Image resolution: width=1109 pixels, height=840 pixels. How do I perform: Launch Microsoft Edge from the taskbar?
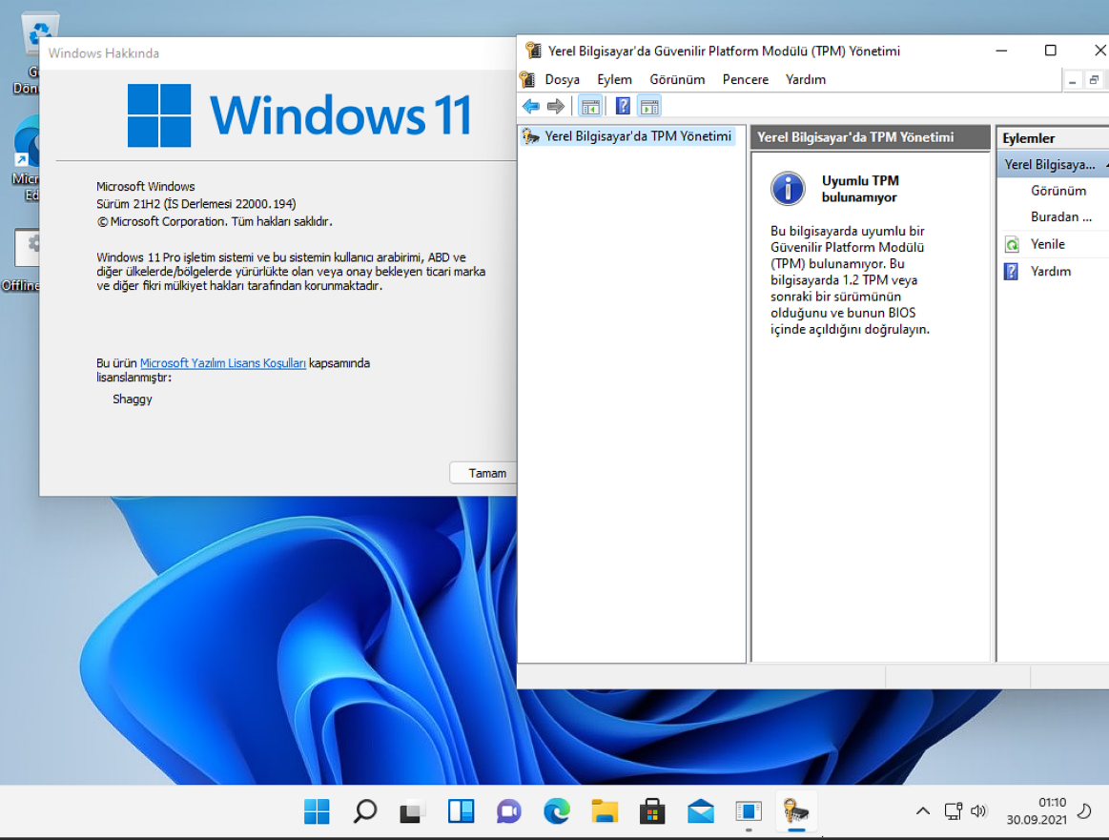pos(557,811)
